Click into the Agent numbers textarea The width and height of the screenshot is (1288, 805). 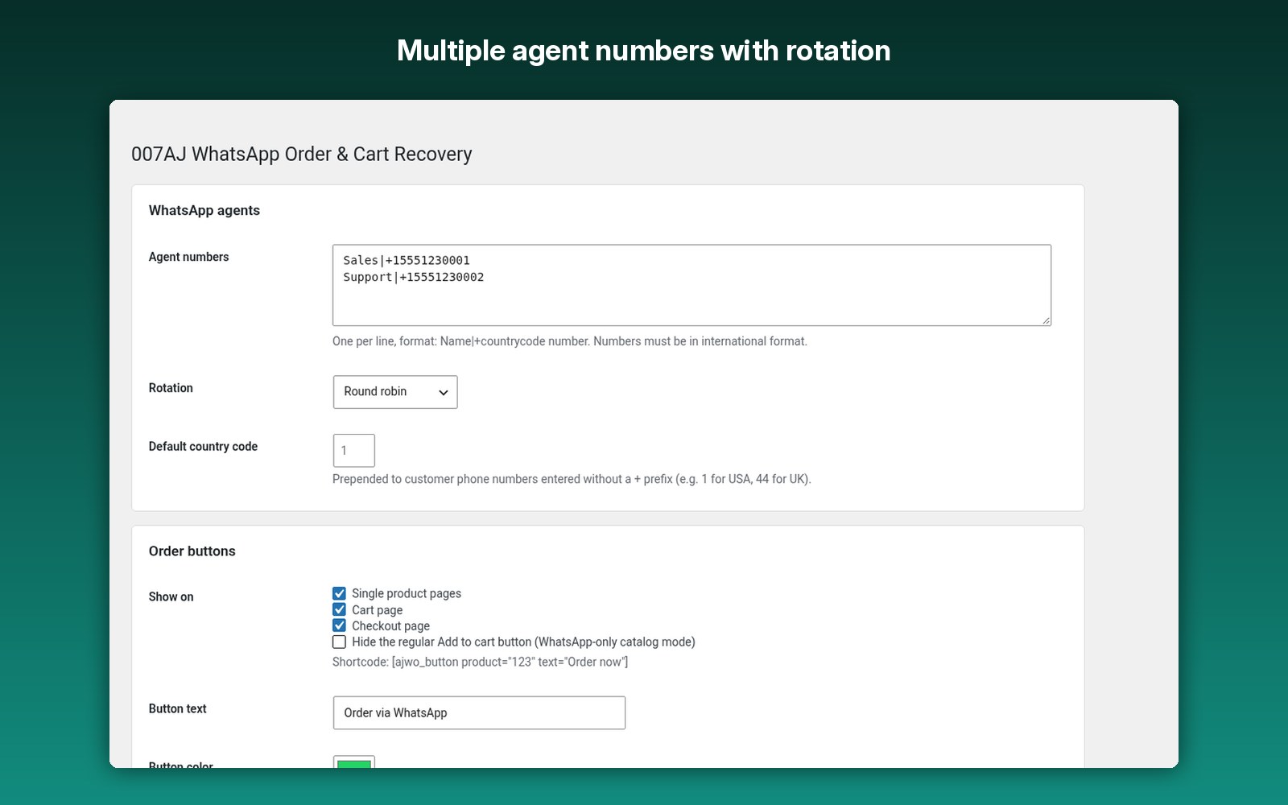pyautogui.click(x=691, y=285)
